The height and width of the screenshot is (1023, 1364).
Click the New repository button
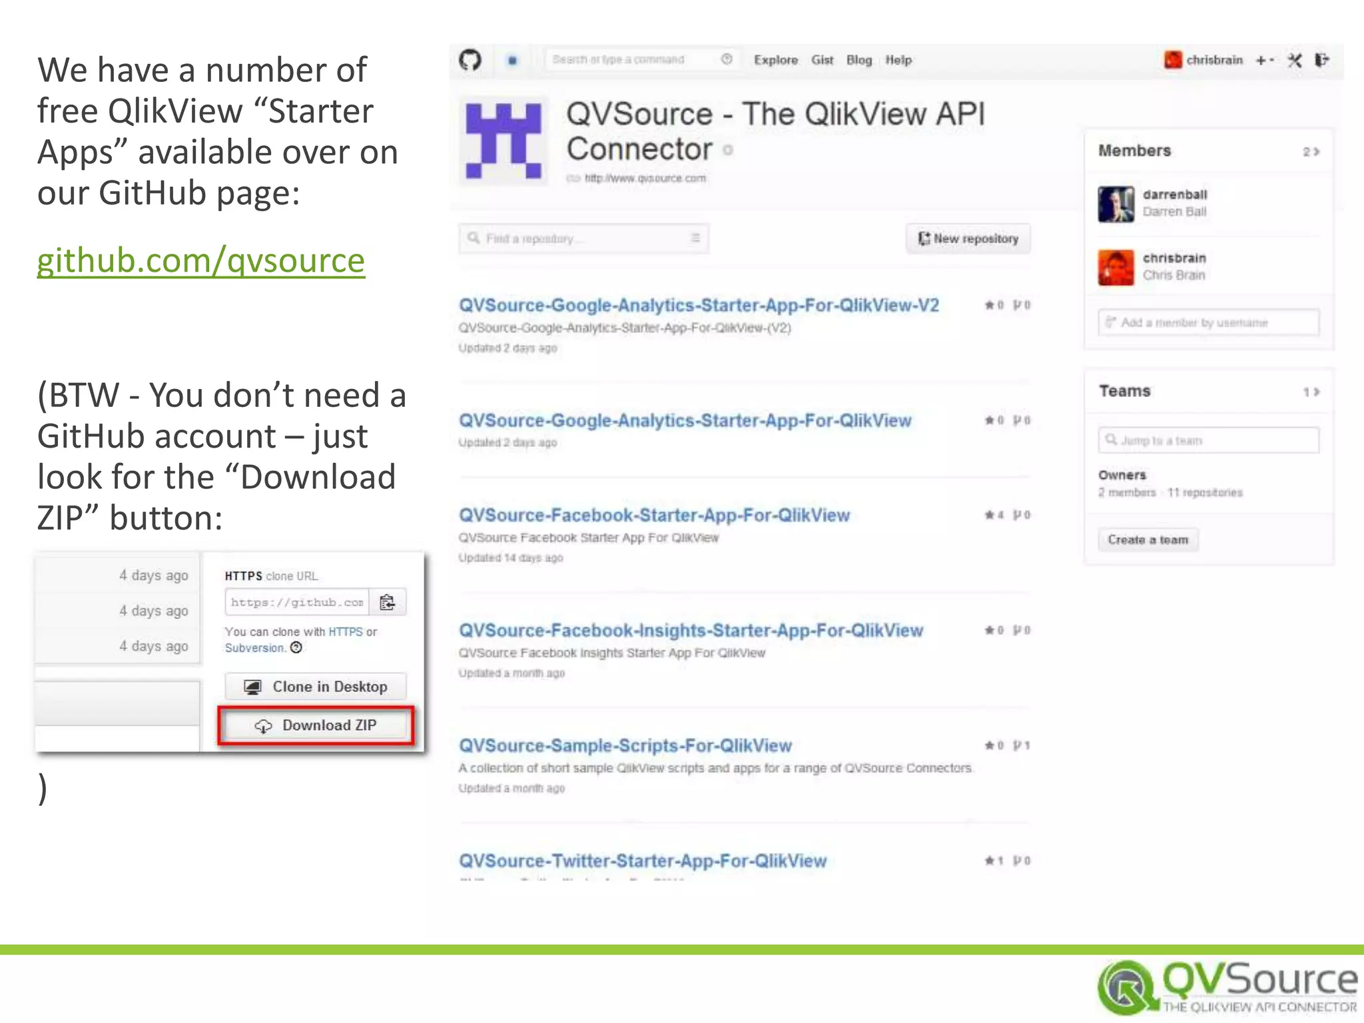pos(968,238)
